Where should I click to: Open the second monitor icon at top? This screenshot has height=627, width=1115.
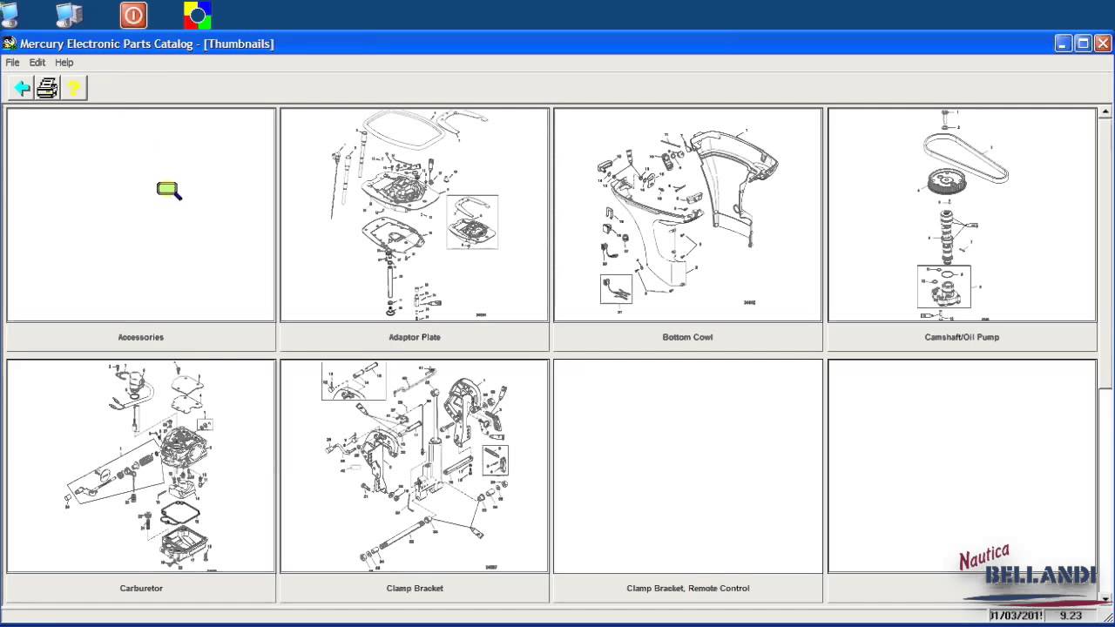click(69, 14)
